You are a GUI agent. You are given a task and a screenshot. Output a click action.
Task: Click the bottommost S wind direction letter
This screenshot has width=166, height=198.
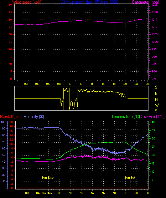click(x=156, y=111)
